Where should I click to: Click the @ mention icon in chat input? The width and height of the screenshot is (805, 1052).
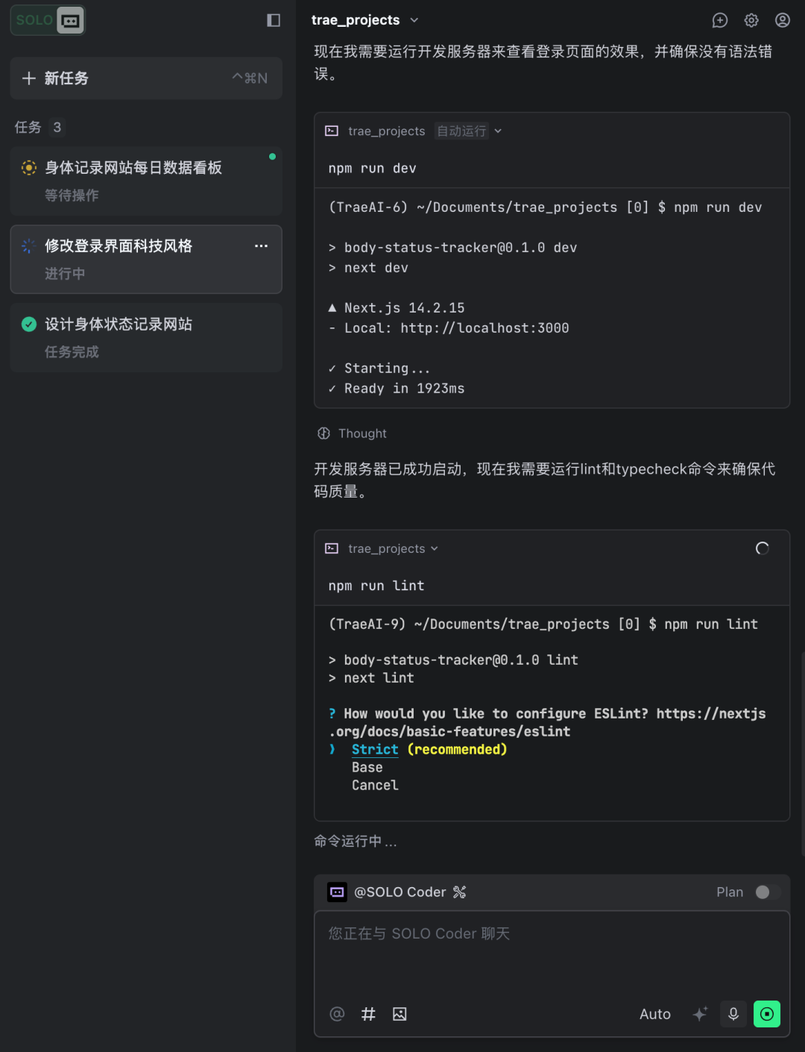click(337, 1013)
